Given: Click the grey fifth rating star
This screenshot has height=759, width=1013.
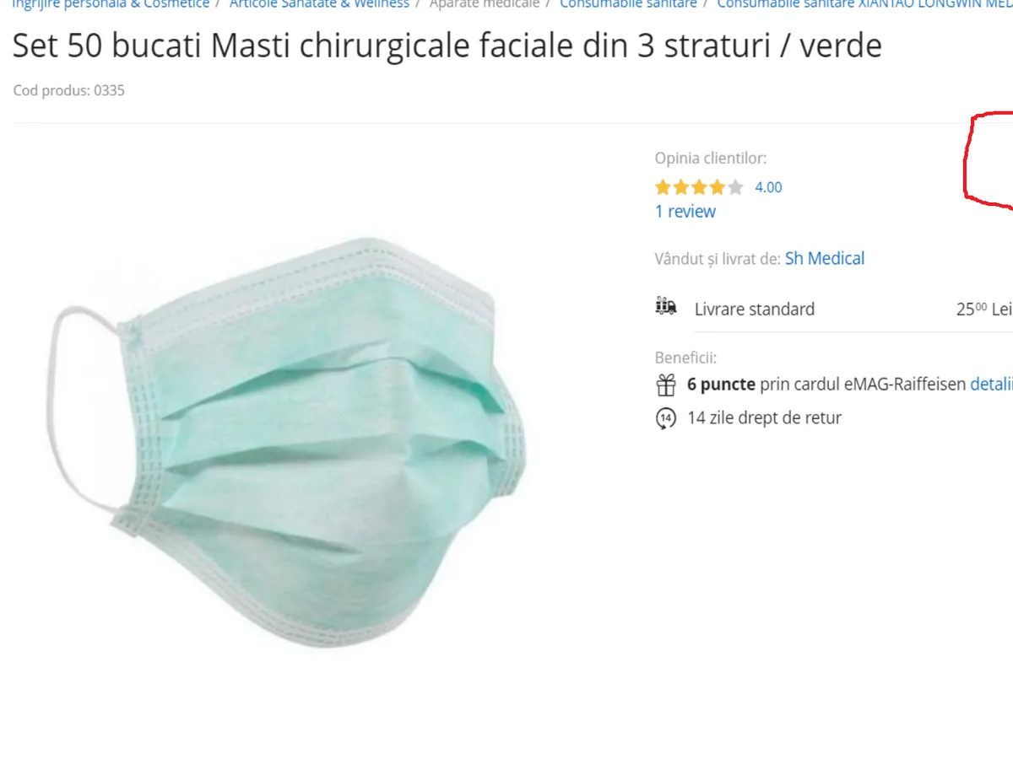Looking at the screenshot, I should tap(735, 187).
